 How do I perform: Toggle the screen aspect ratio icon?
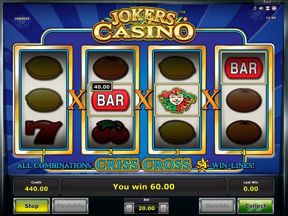[x=267, y=8]
